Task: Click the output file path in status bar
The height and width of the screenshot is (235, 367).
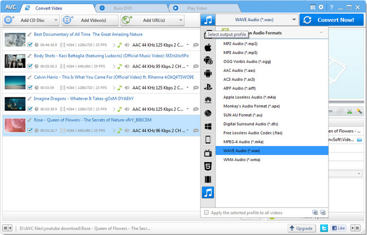Action: coord(85,228)
